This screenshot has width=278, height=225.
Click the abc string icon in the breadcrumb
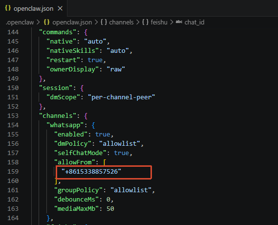click(x=179, y=22)
